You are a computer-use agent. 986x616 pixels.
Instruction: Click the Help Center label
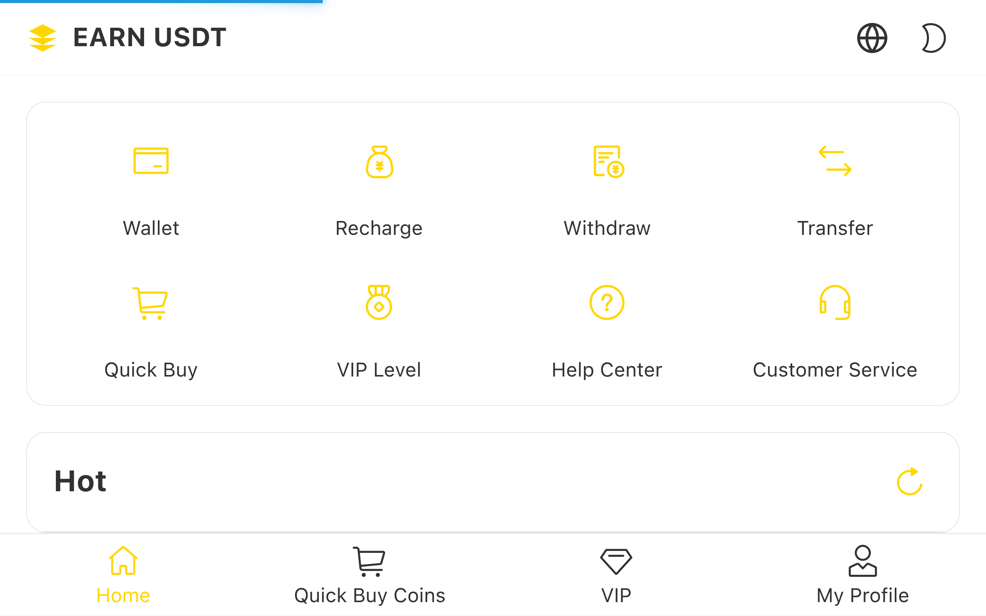(607, 370)
